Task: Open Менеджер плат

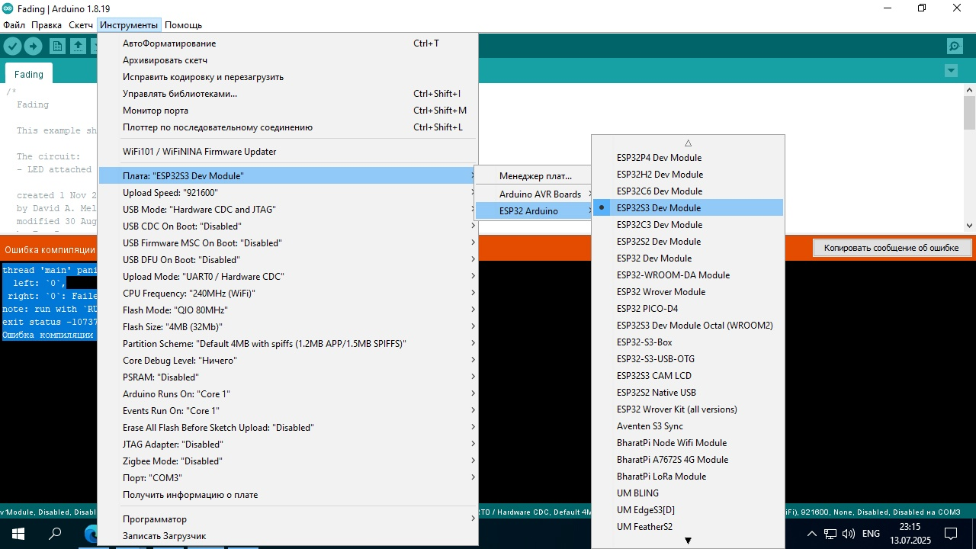Action: pos(535,176)
